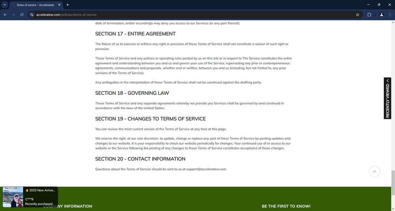395x211 pixels.
Task: Go back to the previous page
Action: pyautogui.click(x=5, y=15)
